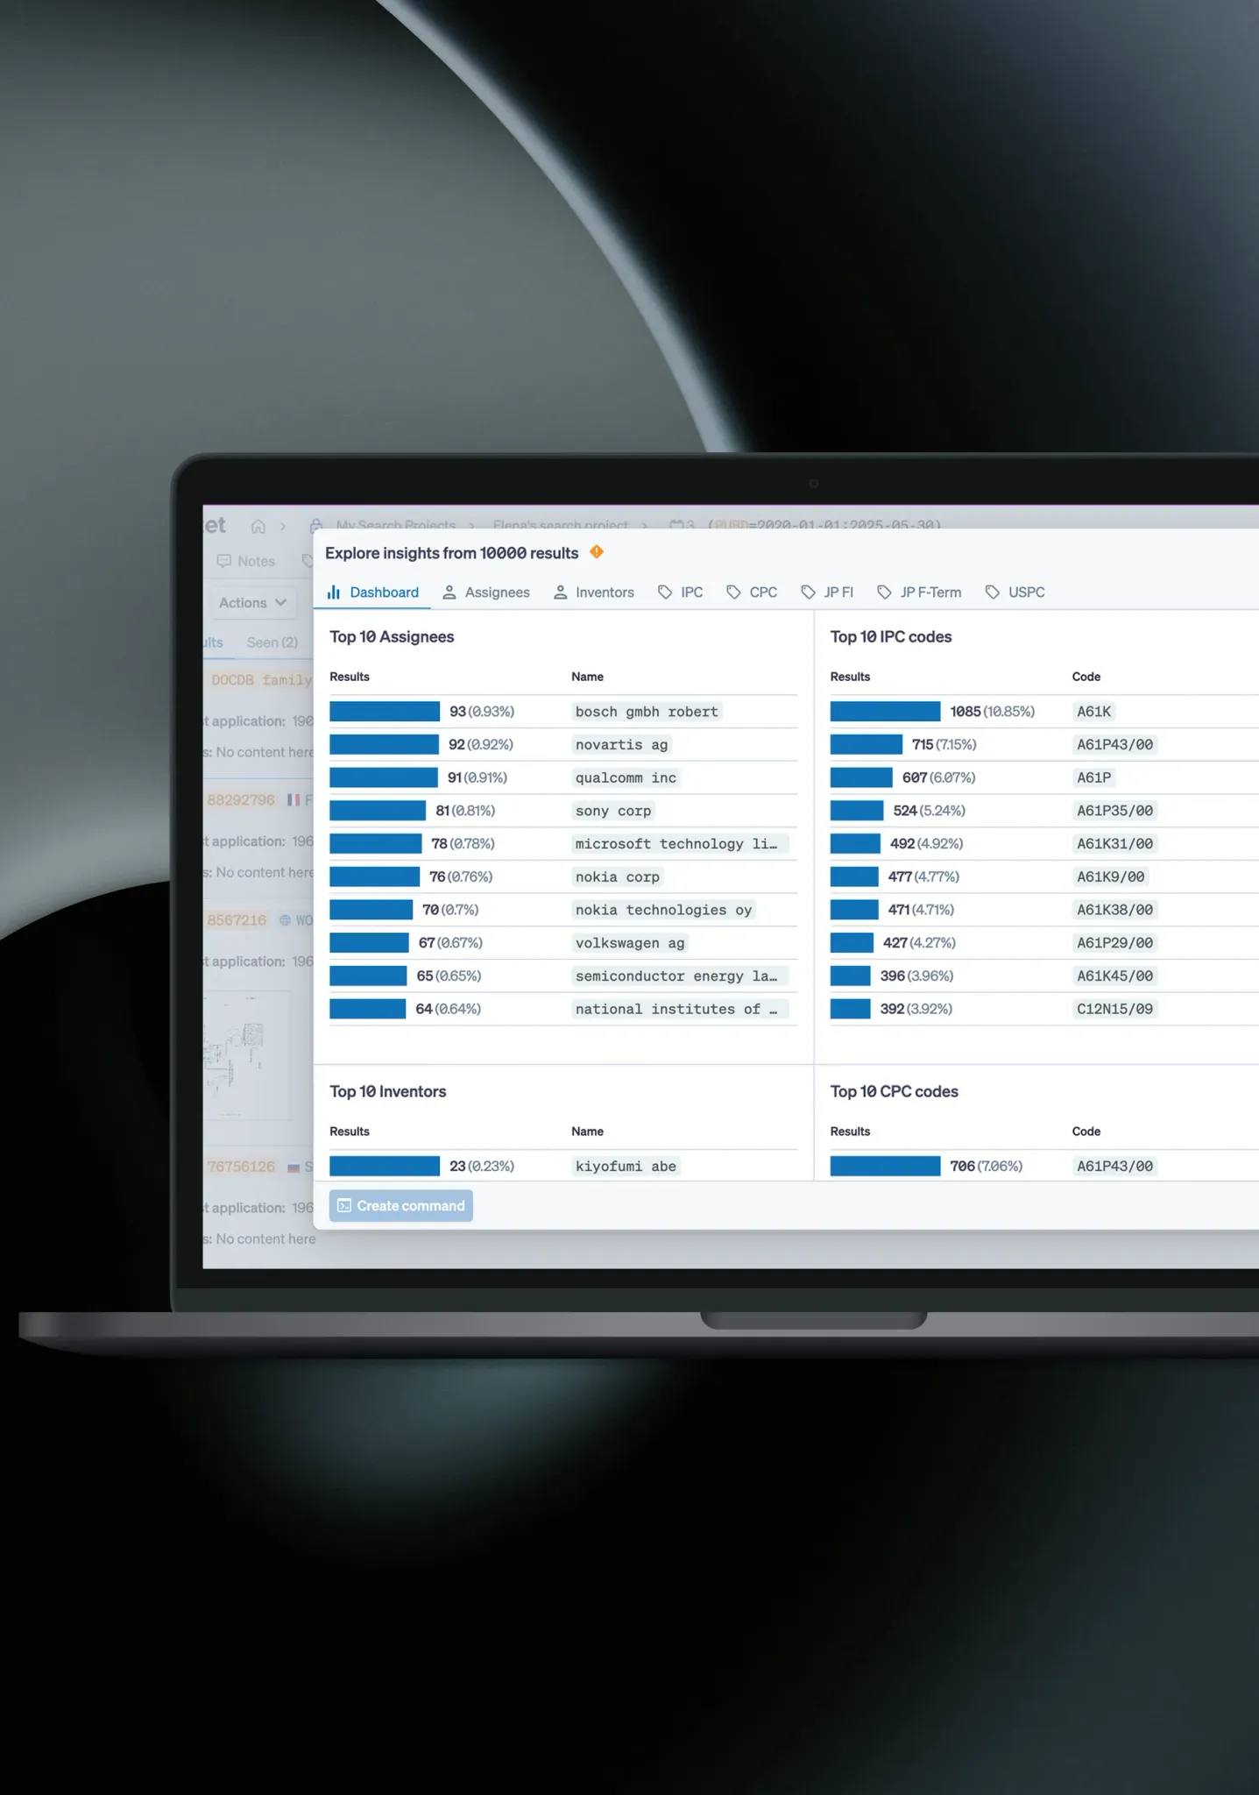Click the drawing thumbnail in results list
Image resolution: width=1259 pixels, height=1795 pixels.
coord(247,1056)
